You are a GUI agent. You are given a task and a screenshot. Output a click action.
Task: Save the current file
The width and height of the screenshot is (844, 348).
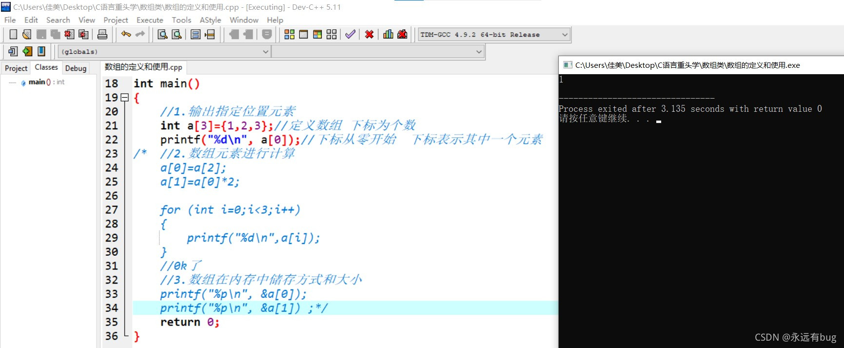[41, 34]
